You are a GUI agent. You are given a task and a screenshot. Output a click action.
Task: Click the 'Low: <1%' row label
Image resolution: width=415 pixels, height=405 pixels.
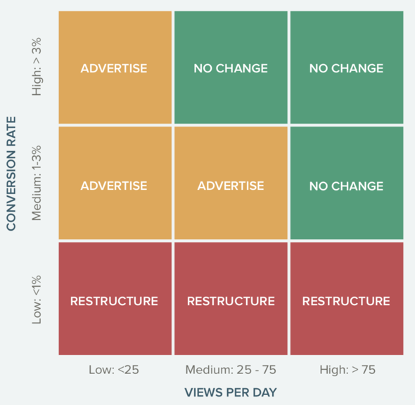click(37, 300)
